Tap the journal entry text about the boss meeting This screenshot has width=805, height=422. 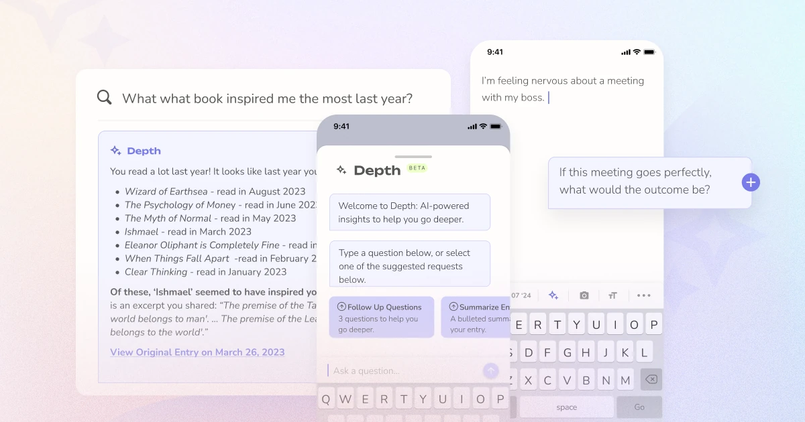click(563, 89)
